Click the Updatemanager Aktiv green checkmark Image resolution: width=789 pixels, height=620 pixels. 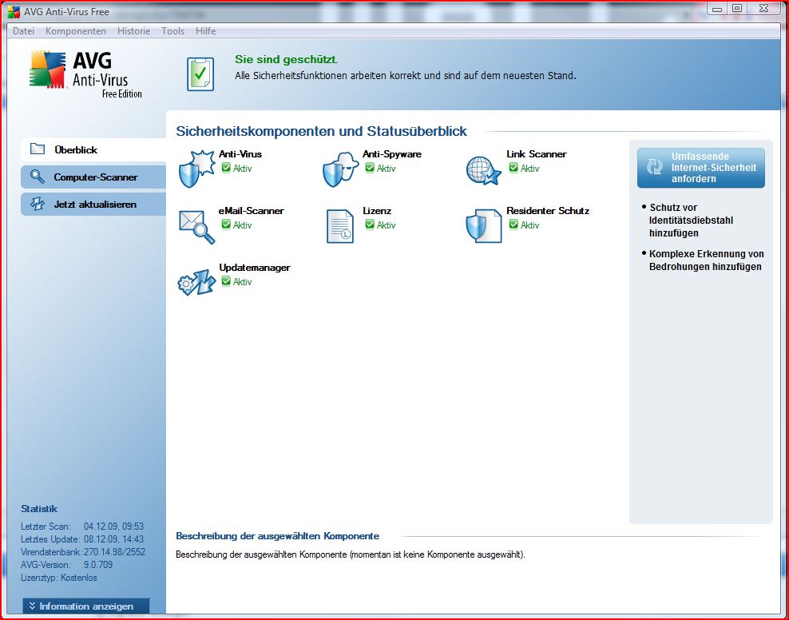point(226,280)
